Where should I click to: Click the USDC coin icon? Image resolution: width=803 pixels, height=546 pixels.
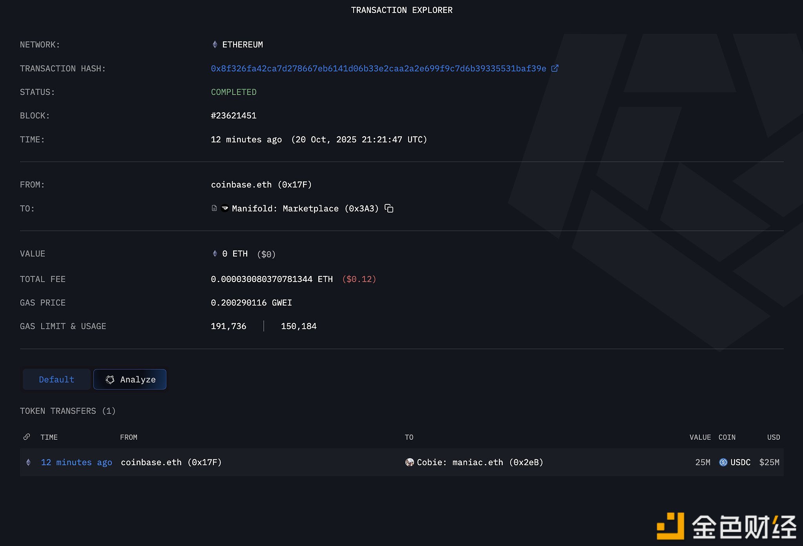723,462
